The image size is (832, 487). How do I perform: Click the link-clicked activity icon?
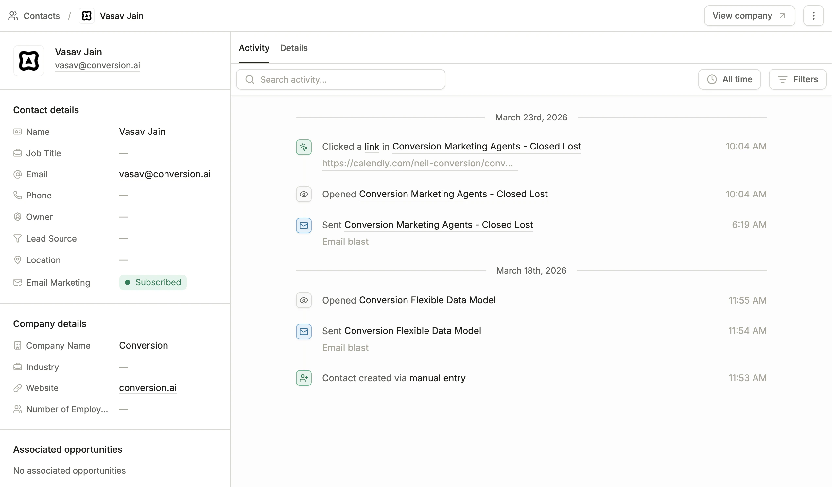pyautogui.click(x=303, y=147)
